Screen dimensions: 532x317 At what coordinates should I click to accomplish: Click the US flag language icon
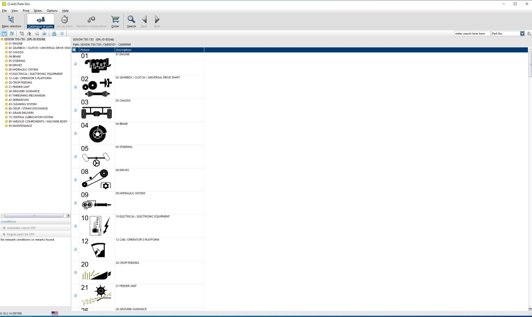[x=55, y=313]
